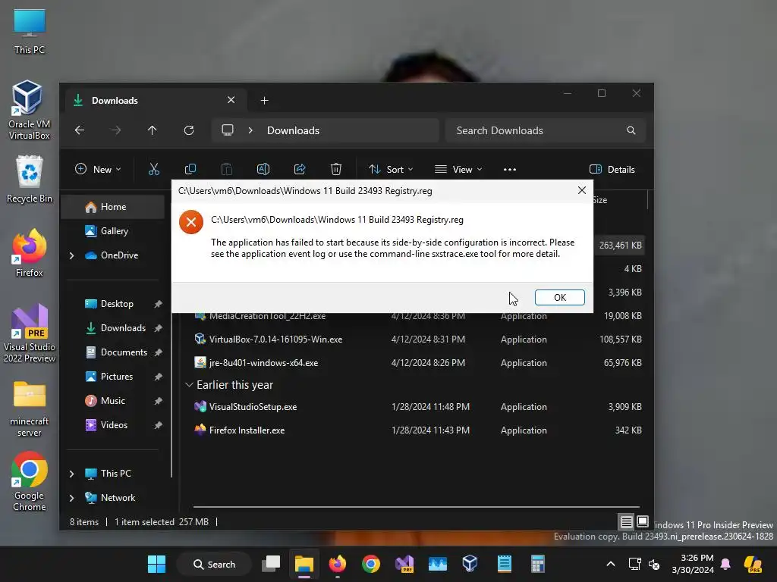Image resolution: width=777 pixels, height=582 pixels.
Task: Go back with the left arrow
Action: [80, 130]
